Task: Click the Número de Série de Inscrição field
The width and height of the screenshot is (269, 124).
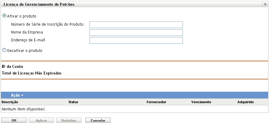Action: [136, 25]
